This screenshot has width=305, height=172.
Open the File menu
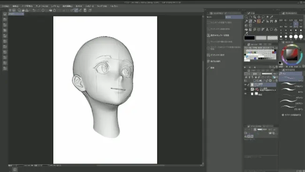(5, 6)
